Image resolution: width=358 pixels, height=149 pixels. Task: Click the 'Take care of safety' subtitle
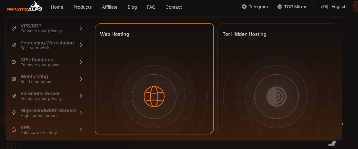tap(39, 133)
